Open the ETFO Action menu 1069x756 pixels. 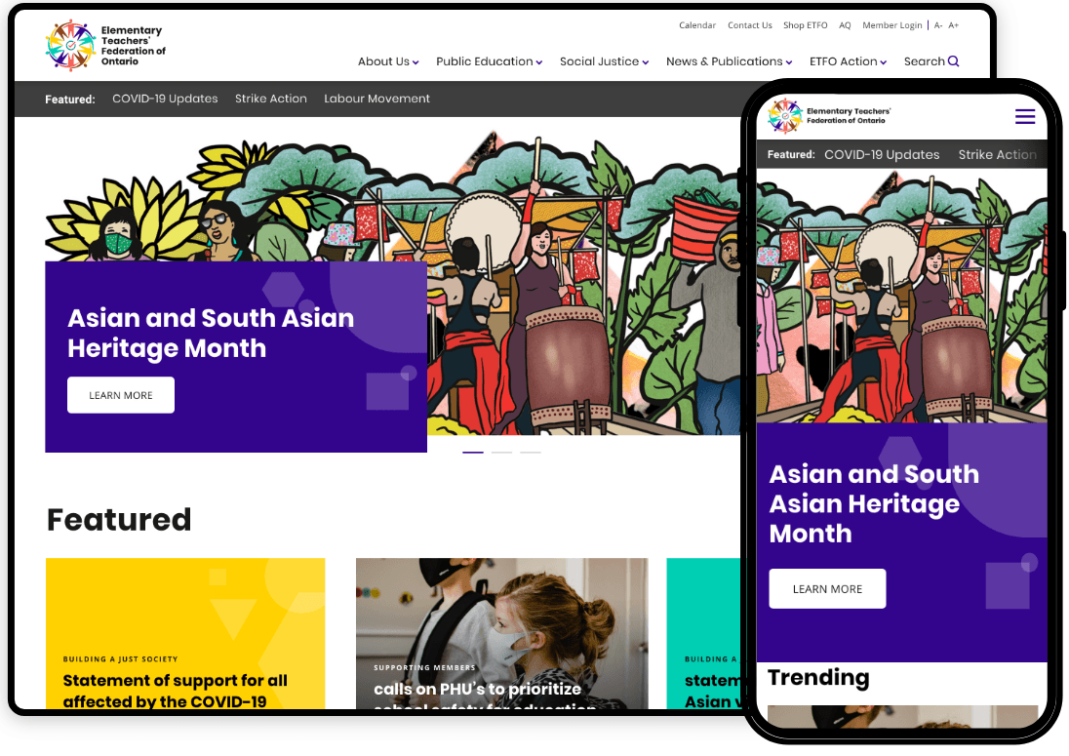849,61
